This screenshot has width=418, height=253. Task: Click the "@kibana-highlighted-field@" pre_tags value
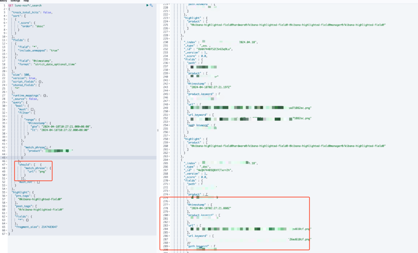40,199
